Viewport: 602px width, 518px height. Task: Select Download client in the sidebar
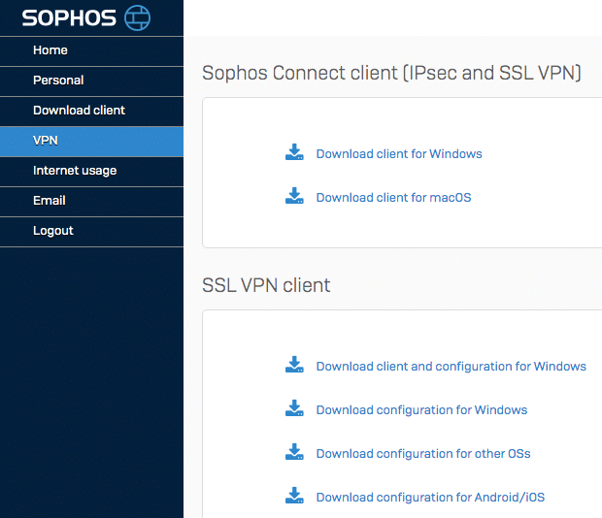92,112
